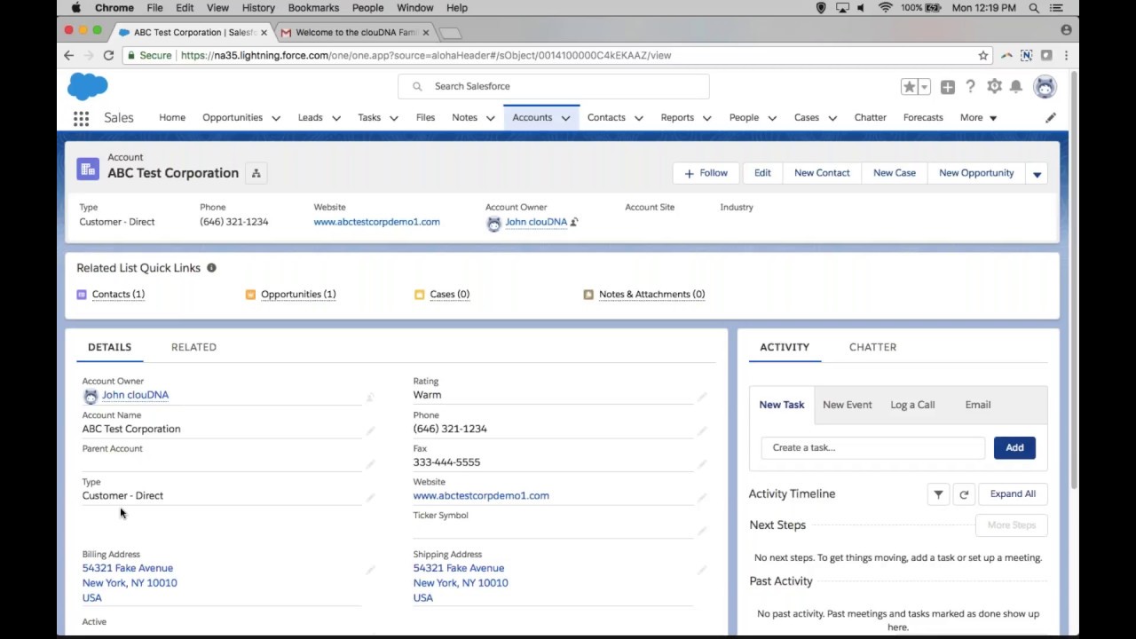Bookmark this page with the star icon

(x=983, y=55)
